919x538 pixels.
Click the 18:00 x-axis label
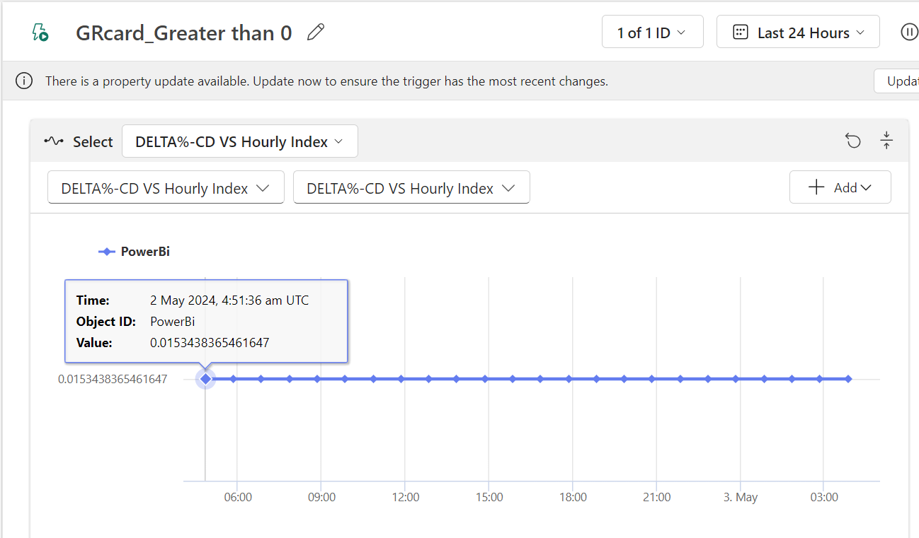pyautogui.click(x=573, y=497)
